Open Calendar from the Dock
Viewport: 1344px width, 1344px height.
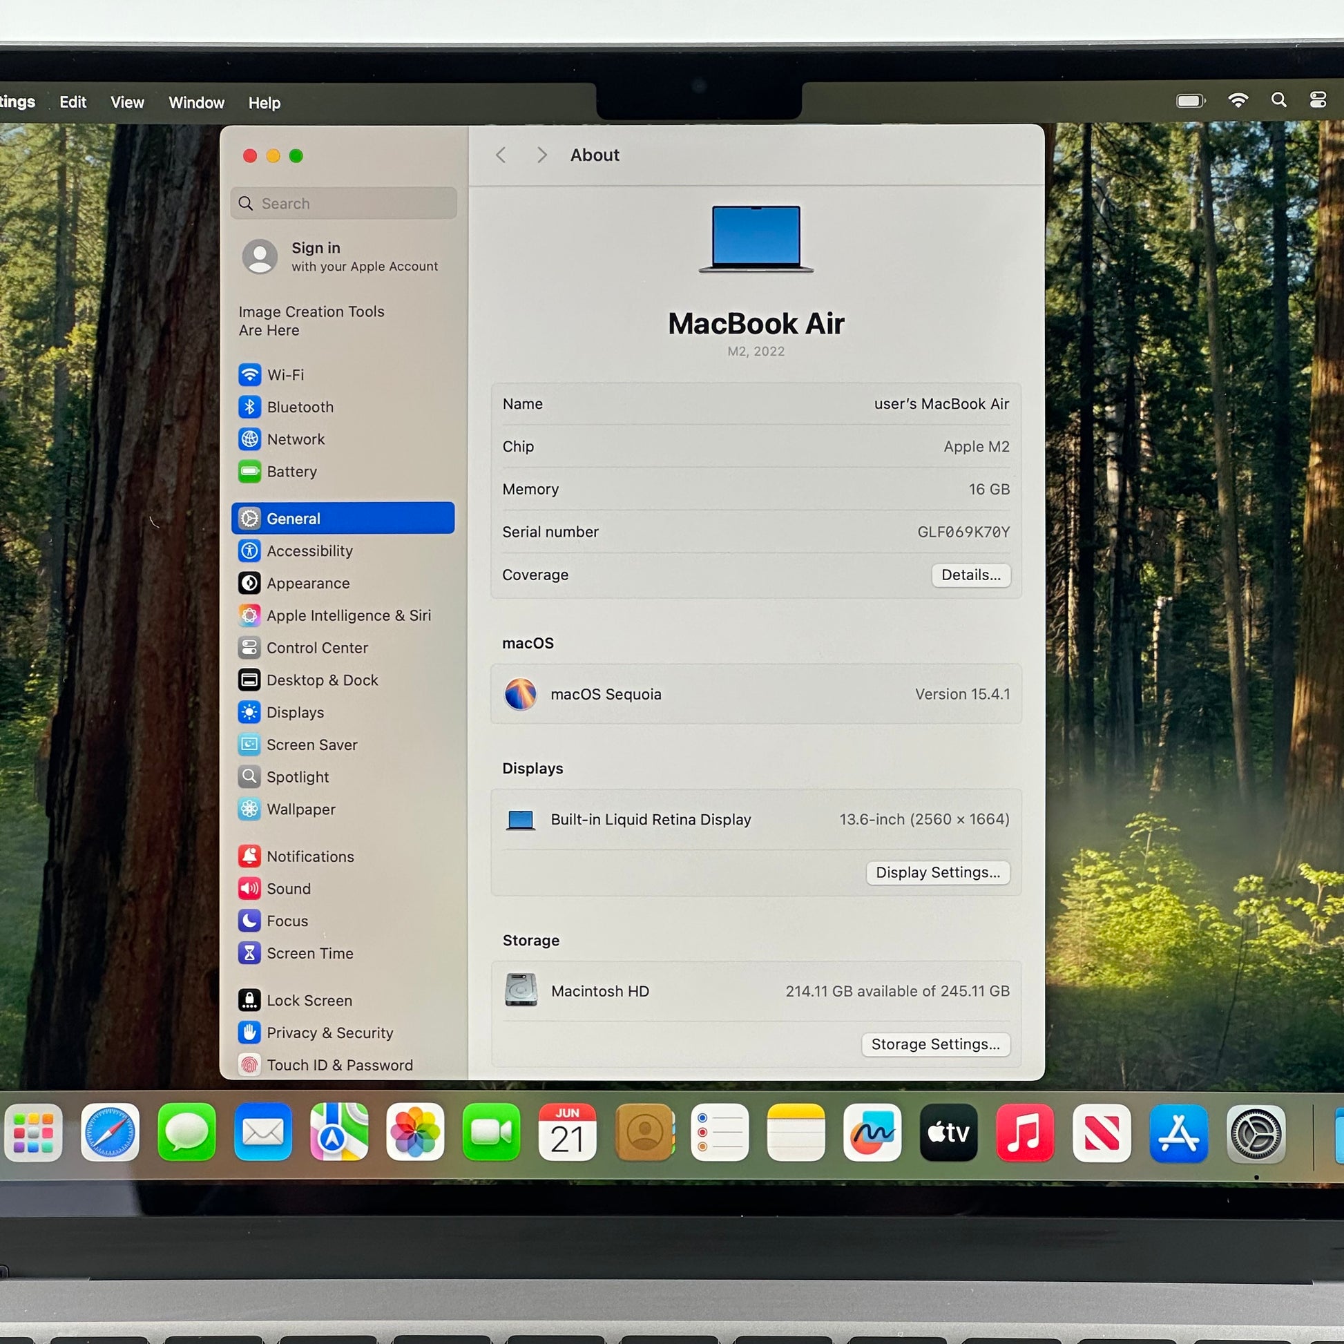568,1132
